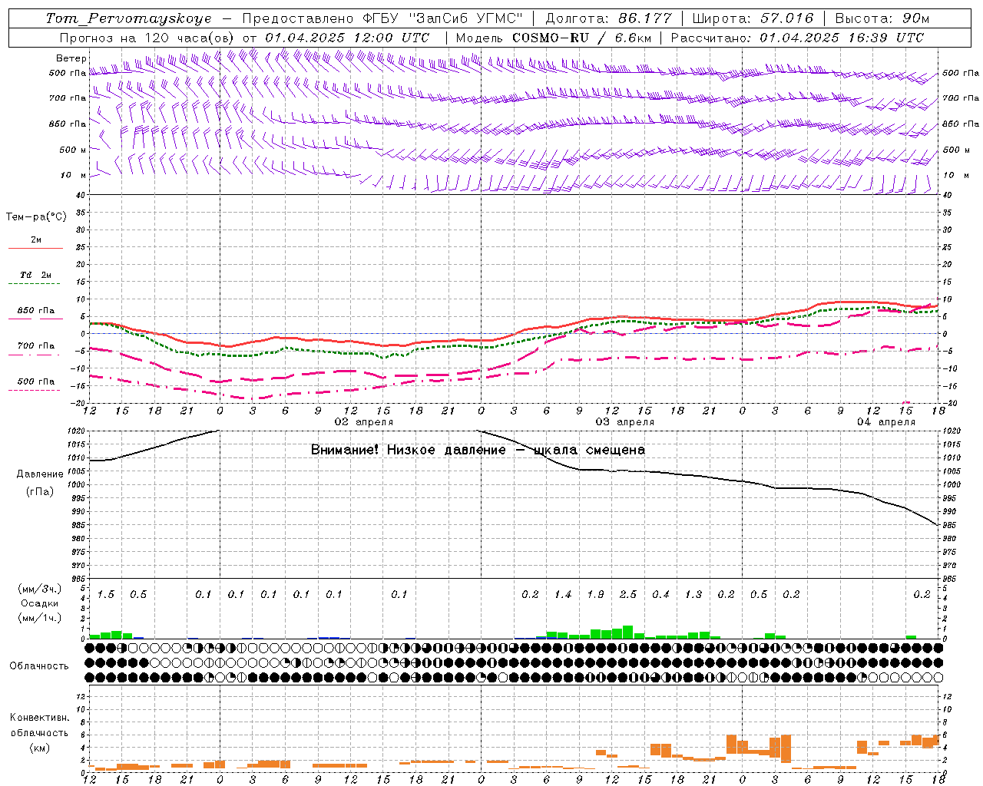The width and height of the screenshot is (983, 786).
Task: Click the Конвективн. convective cloud label
Action: pos(40,718)
